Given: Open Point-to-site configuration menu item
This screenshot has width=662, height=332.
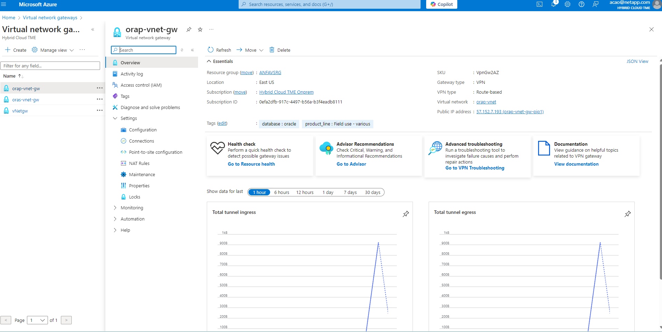Looking at the screenshot, I should tap(155, 152).
